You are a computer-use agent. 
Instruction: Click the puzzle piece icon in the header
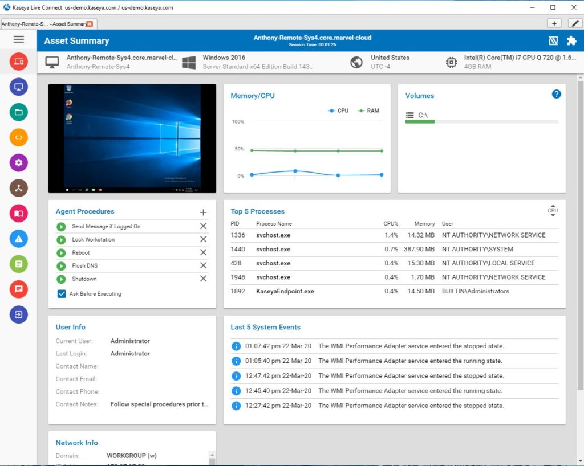click(571, 40)
